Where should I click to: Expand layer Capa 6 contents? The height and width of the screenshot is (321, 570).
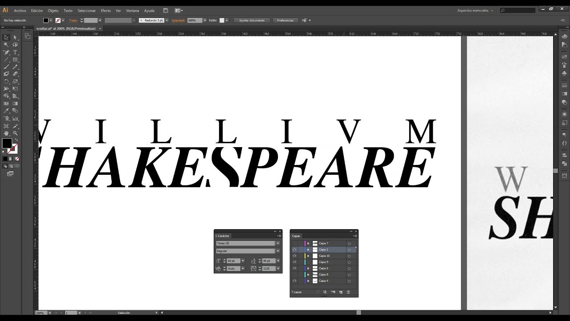click(x=308, y=268)
